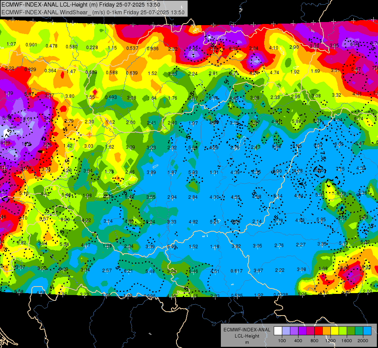Click wind shear value 0.817
378x348 pixels.
point(236,271)
